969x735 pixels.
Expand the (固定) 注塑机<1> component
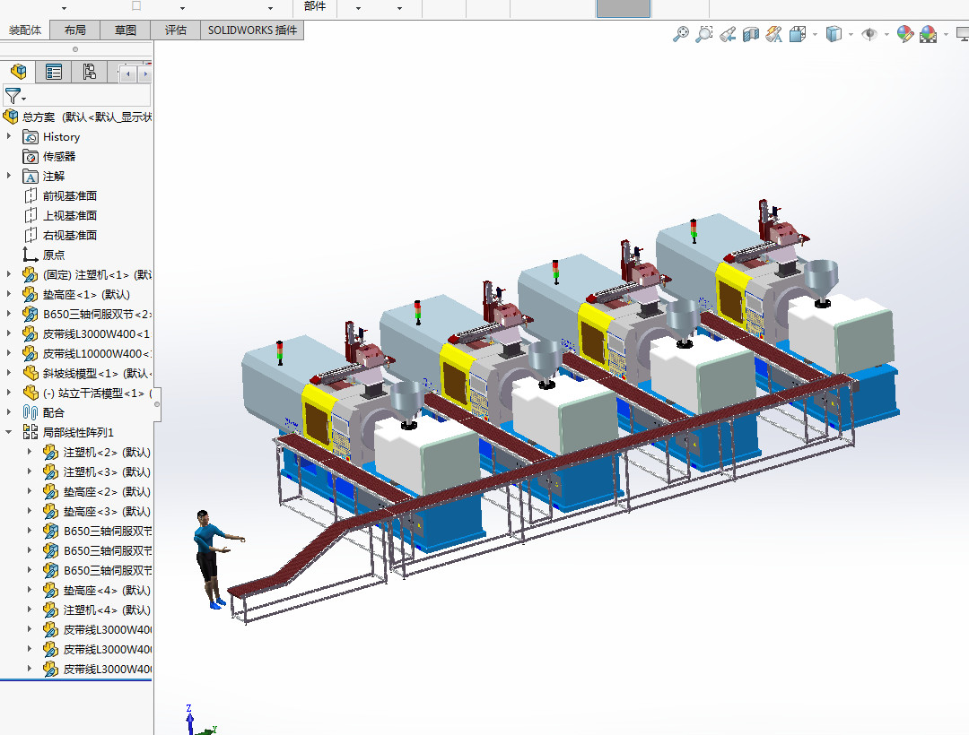[x=9, y=274]
